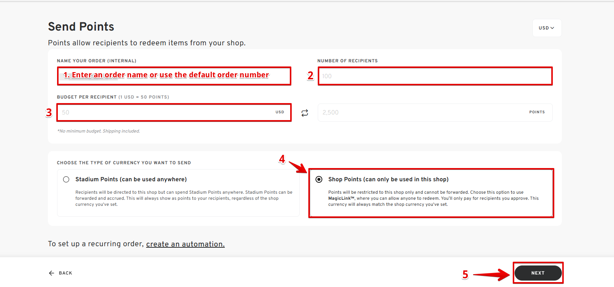Image resolution: width=614 pixels, height=287 pixels.
Task: Click the POINTS unit label
Action: [x=537, y=112]
